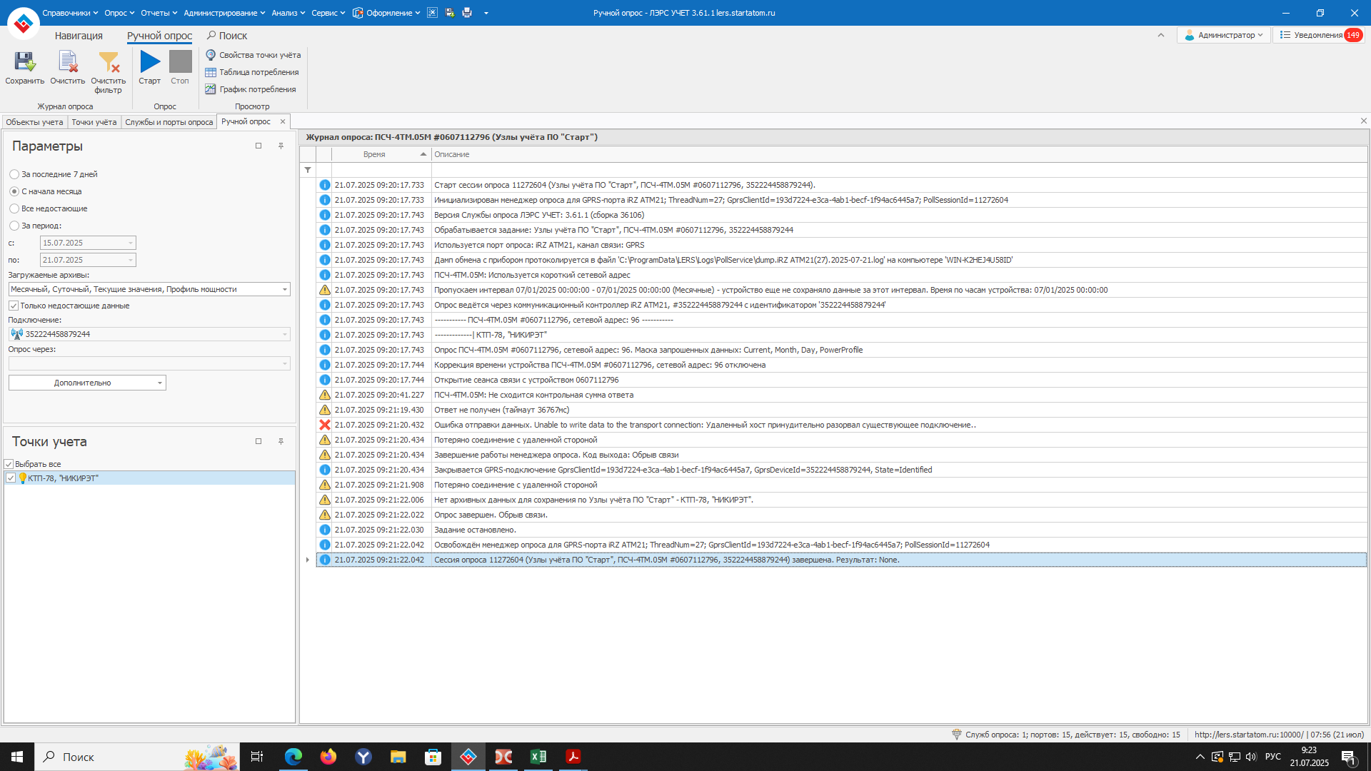Open the Дополнительно dropdown button
Screen dimensions: 1371x771
[x=87, y=383]
